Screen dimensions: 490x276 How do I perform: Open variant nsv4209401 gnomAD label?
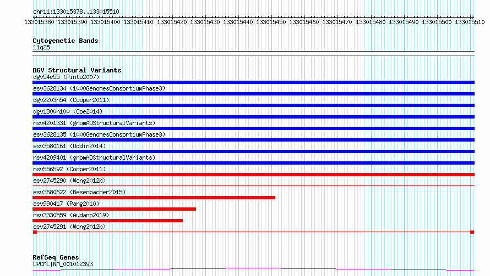pos(94,157)
